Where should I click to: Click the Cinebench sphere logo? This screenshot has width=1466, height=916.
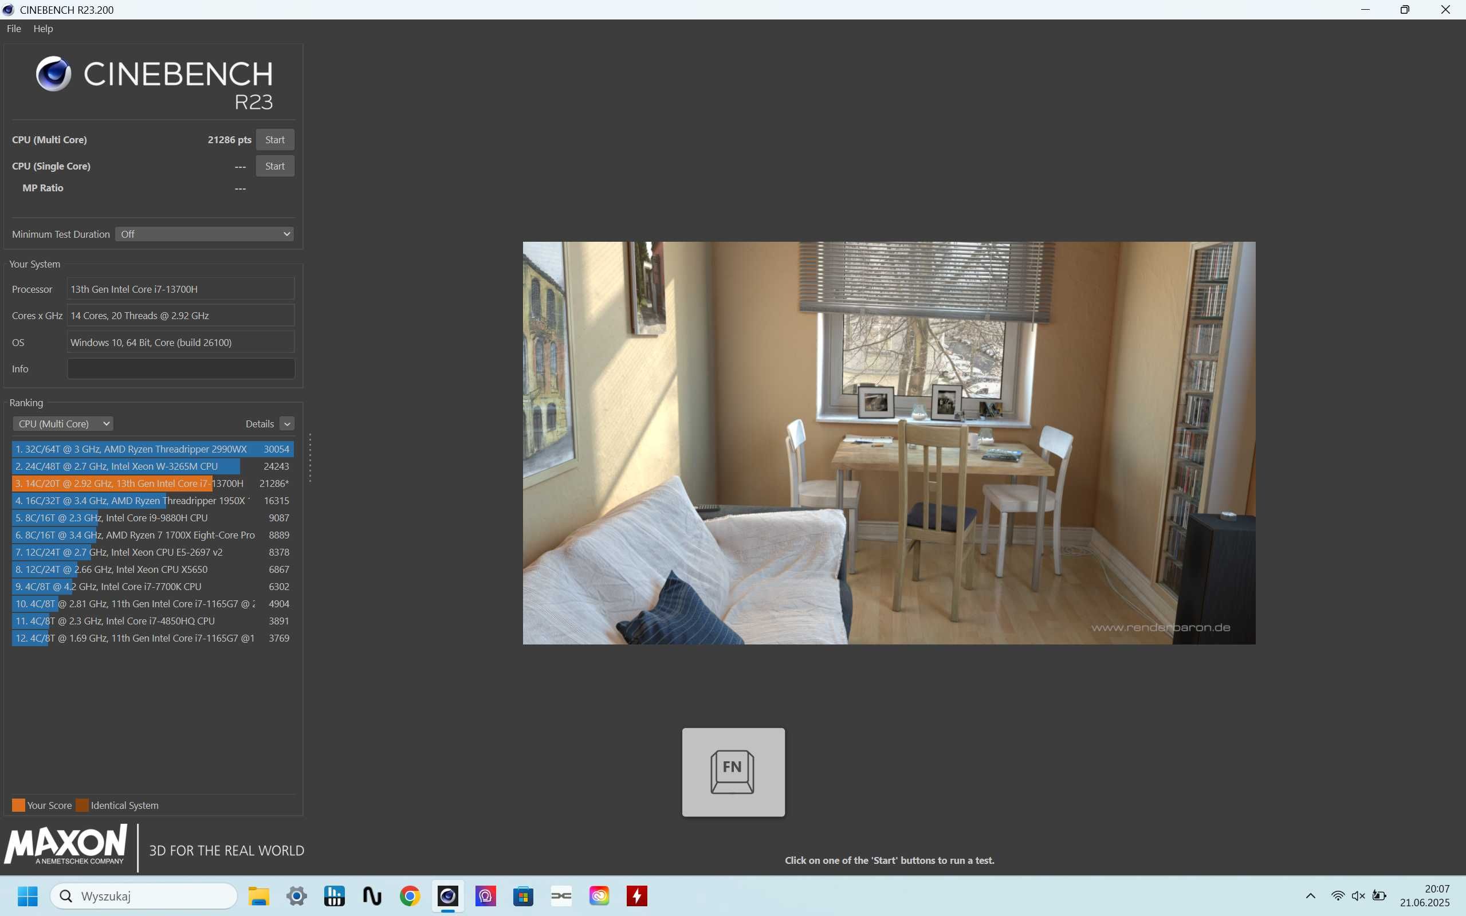point(53,74)
